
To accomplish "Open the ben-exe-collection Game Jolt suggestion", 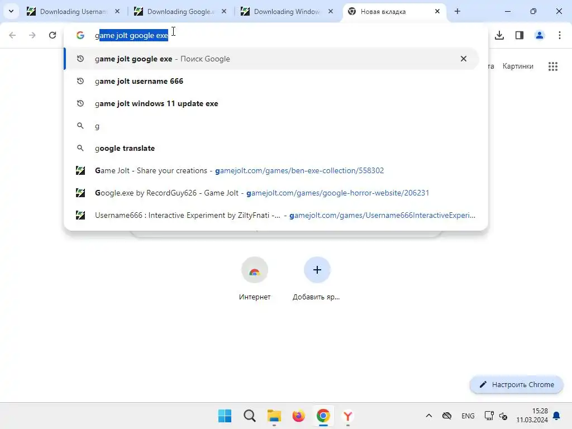I will (271, 170).
